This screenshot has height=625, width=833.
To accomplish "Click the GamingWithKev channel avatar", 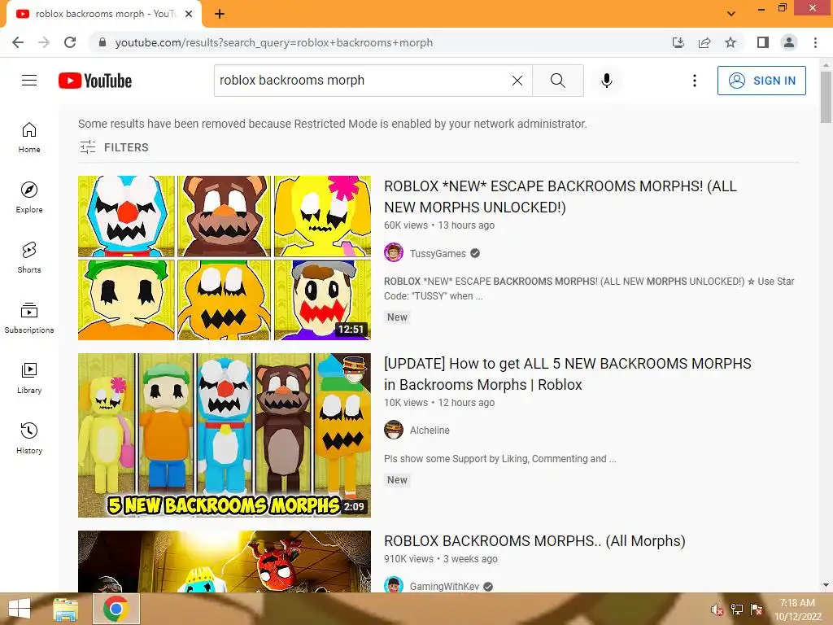I will click(x=394, y=584).
